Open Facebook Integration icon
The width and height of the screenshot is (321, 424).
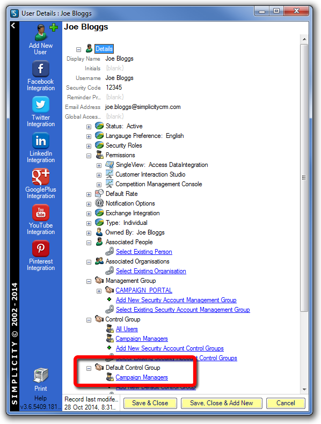41,69
